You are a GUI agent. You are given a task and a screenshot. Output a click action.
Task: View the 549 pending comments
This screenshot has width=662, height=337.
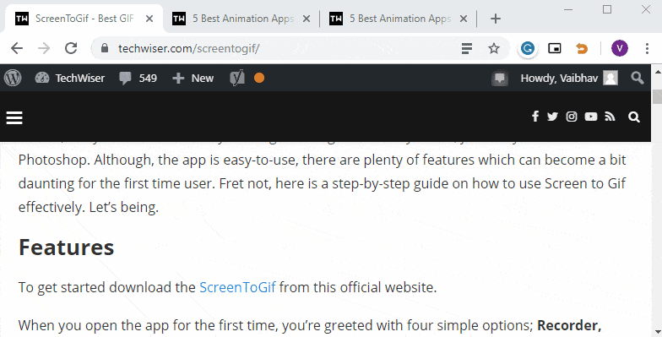pyautogui.click(x=138, y=78)
